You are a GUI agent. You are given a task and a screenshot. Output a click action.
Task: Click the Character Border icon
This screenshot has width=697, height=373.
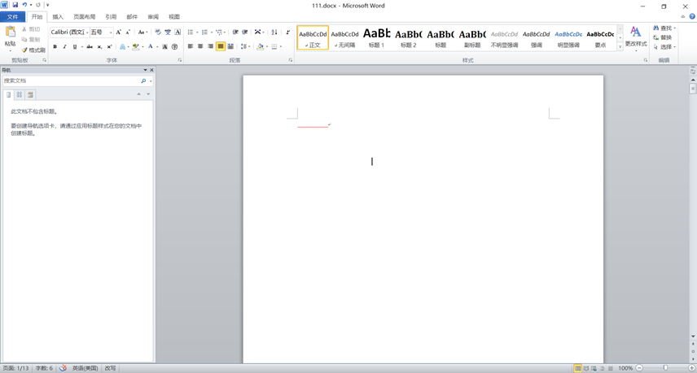178,32
